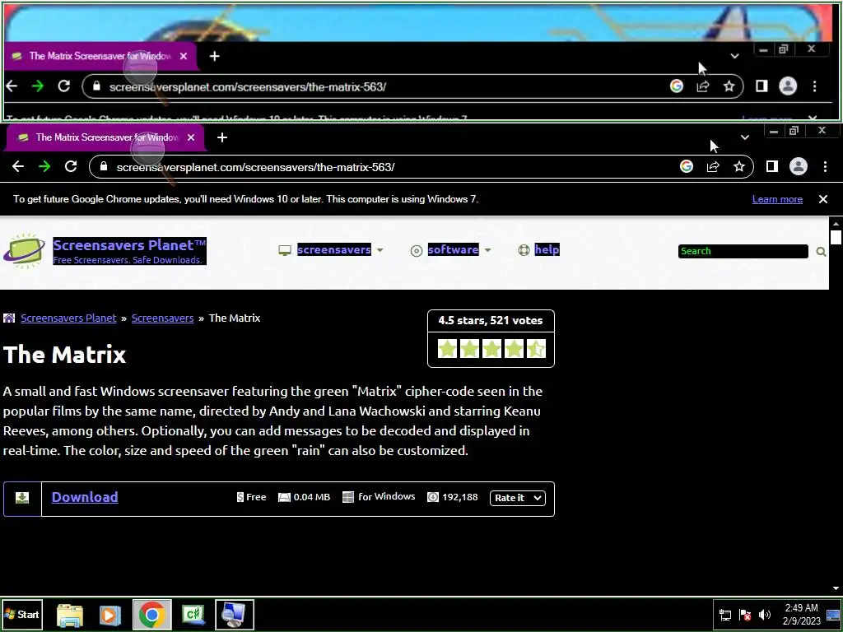Open three-dot menu in rear Chrome window
843x632 pixels.
point(814,86)
